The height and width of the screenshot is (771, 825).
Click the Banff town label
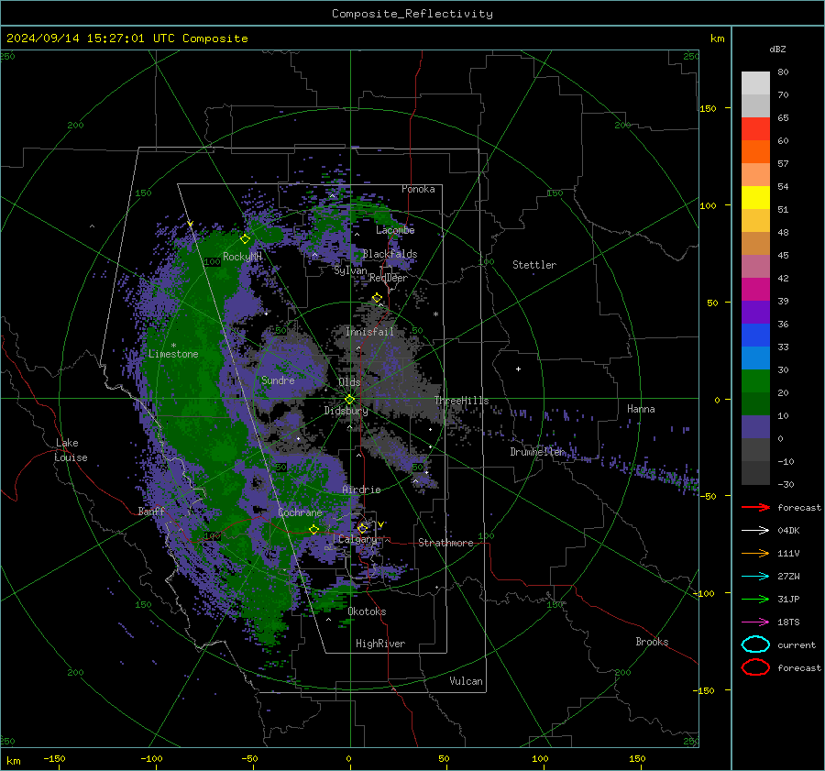(x=151, y=511)
